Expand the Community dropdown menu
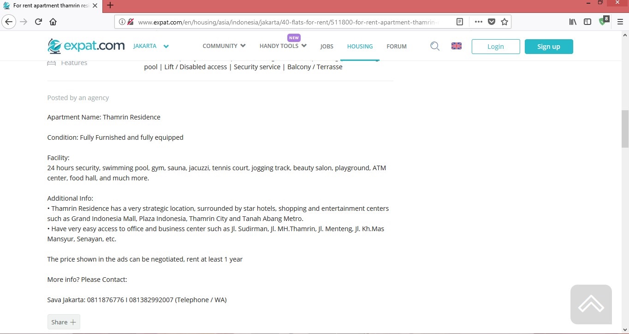 click(224, 46)
